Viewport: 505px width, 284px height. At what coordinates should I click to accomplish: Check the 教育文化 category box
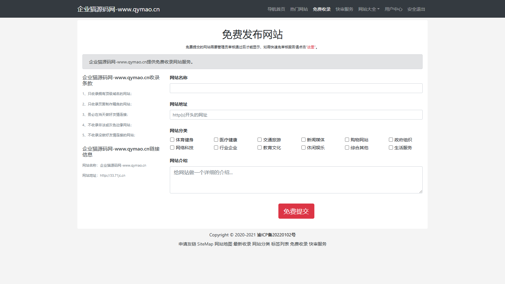[x=260, y=148]
